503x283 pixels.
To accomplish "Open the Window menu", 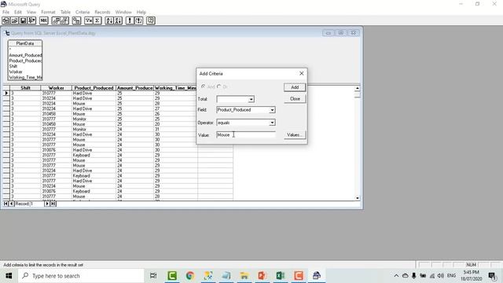I will tap(123, 13).
